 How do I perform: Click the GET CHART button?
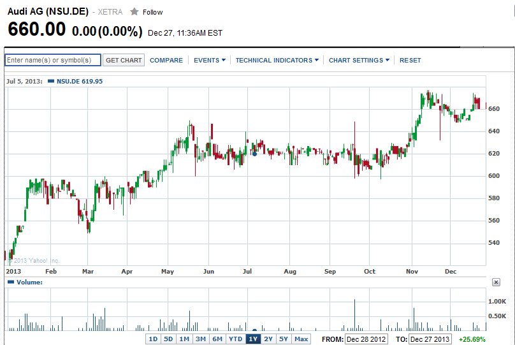[x=124, y=60]
